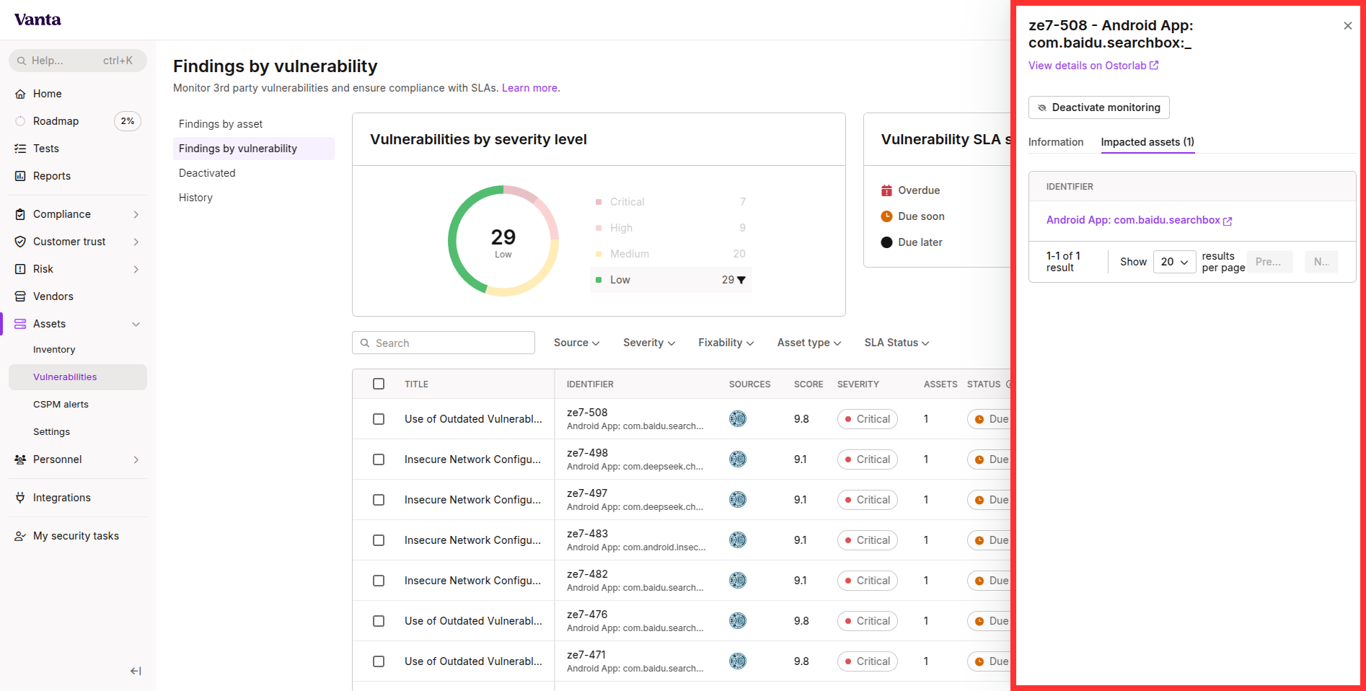Image resolution: width=1366 pixels, height=691 pixels.
Task: Click Ostorlab source icon for ze7-471
Action: pos(738,661)
